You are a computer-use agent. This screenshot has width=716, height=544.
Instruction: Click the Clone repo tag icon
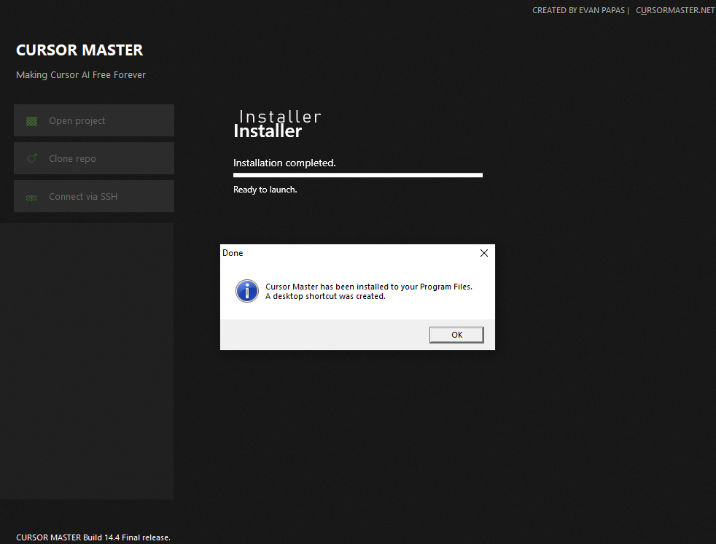(32, 158)
